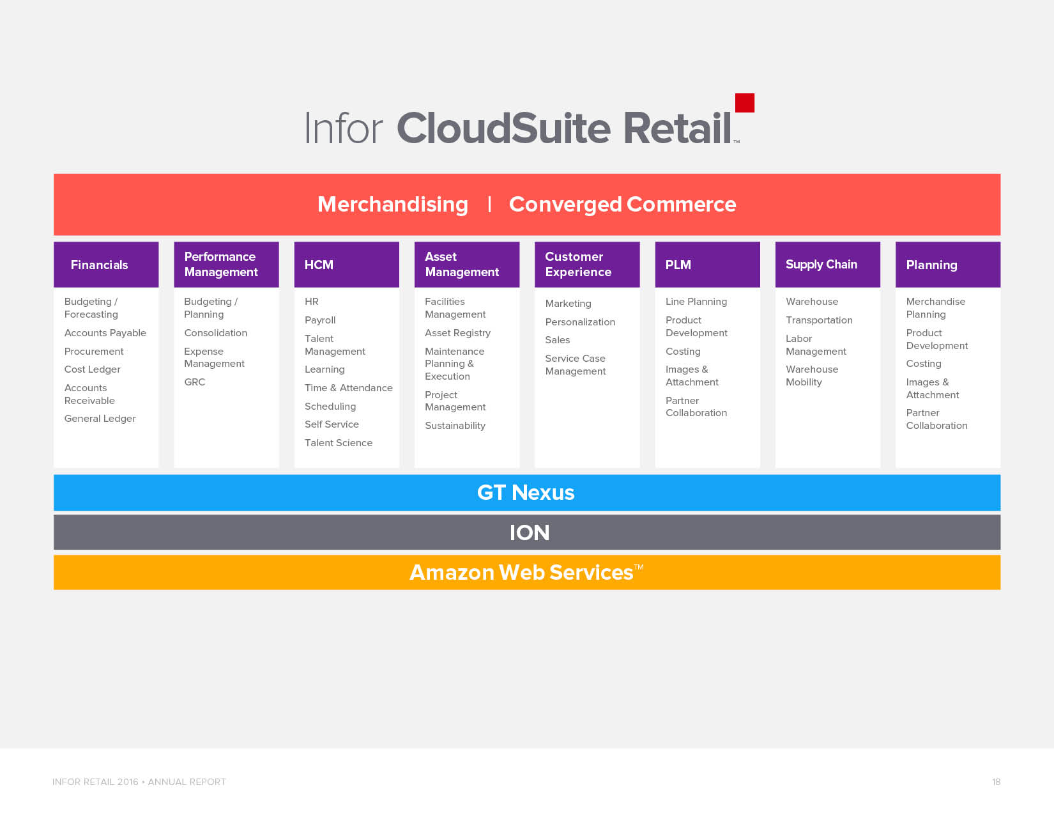Select Budgeting / Forecasting under Financials
1054x815 pixels.
coord(91,308)
